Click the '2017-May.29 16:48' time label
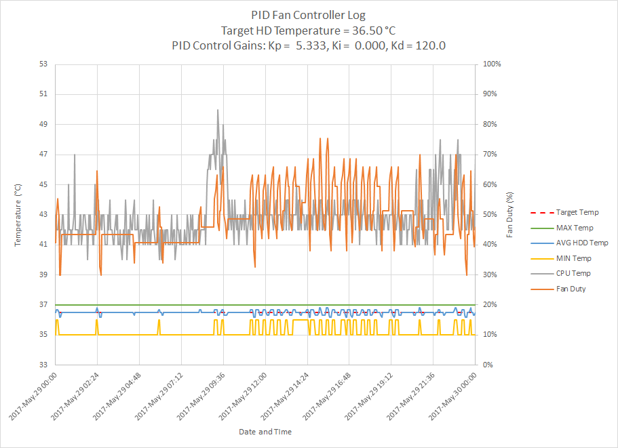 [x=328, y=396]
